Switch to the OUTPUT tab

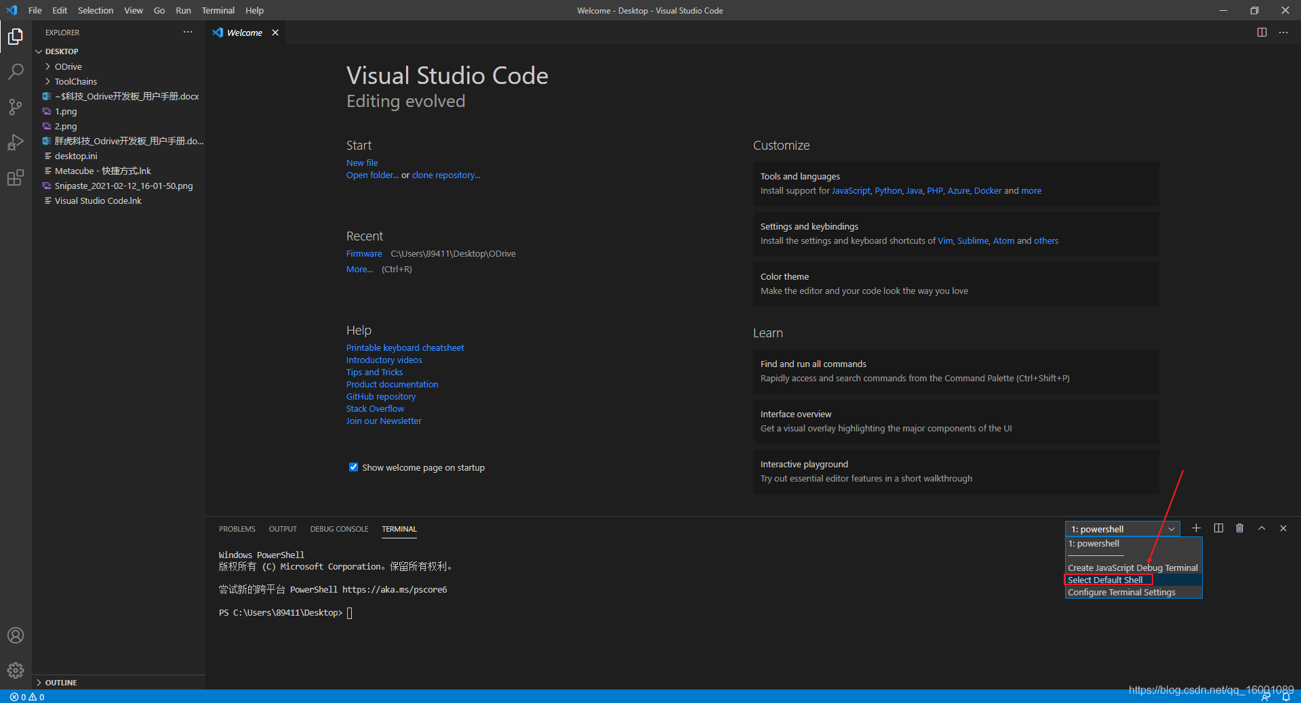(283, 529)
